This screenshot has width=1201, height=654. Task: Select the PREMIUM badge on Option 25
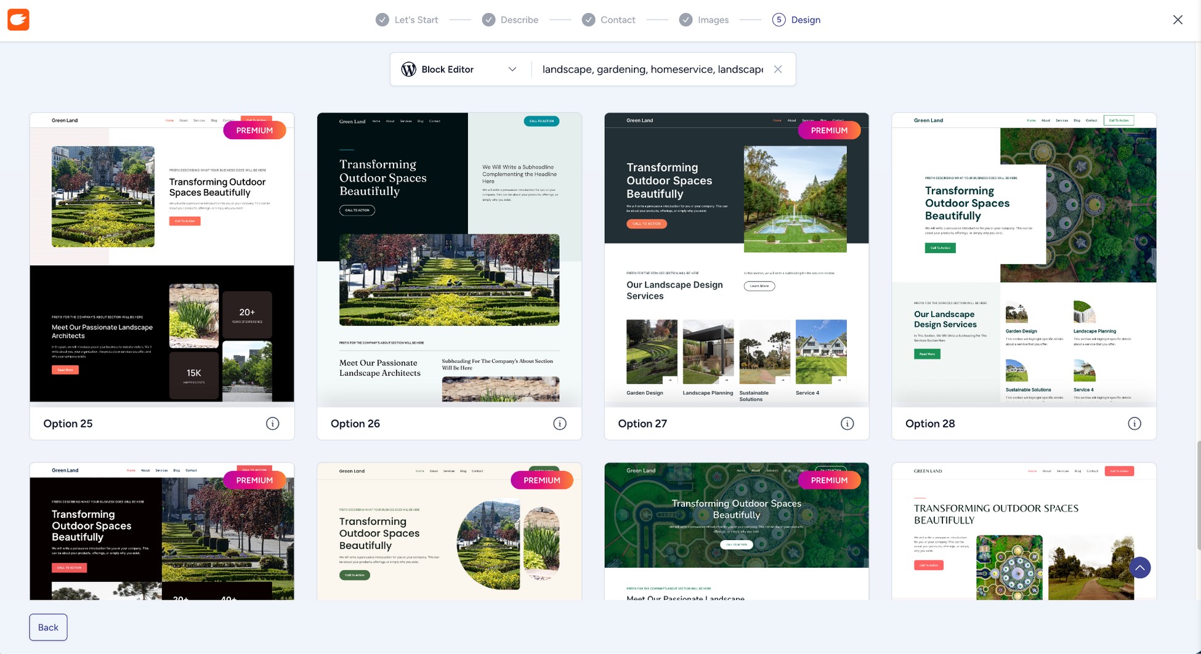[254, 130]
